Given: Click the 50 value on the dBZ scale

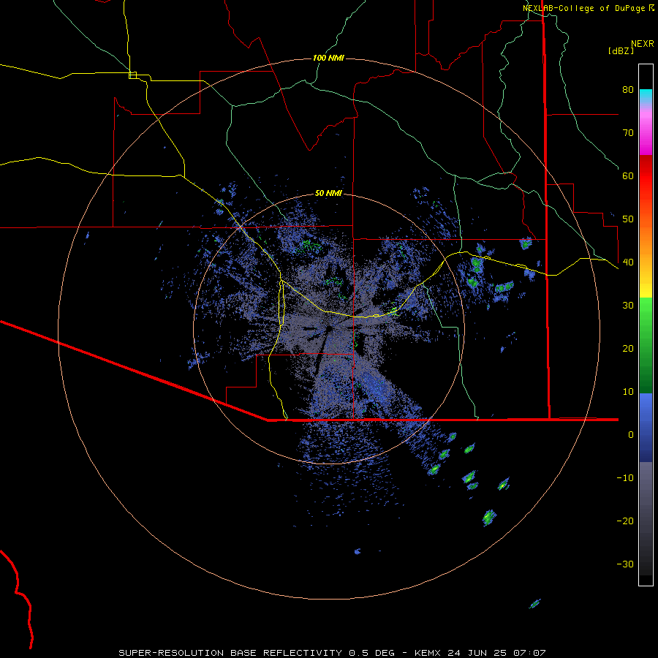Looking at the screenshot, I should click(628, 219).
